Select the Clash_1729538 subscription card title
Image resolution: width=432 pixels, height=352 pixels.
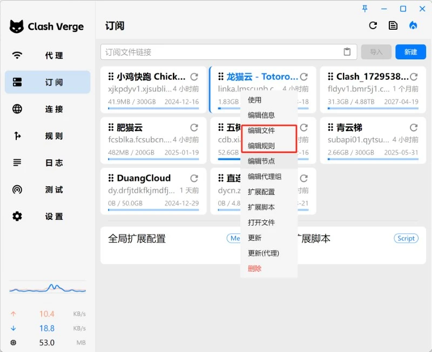373,77
